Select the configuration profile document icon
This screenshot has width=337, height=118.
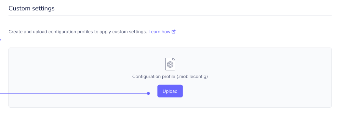(170, 64)
